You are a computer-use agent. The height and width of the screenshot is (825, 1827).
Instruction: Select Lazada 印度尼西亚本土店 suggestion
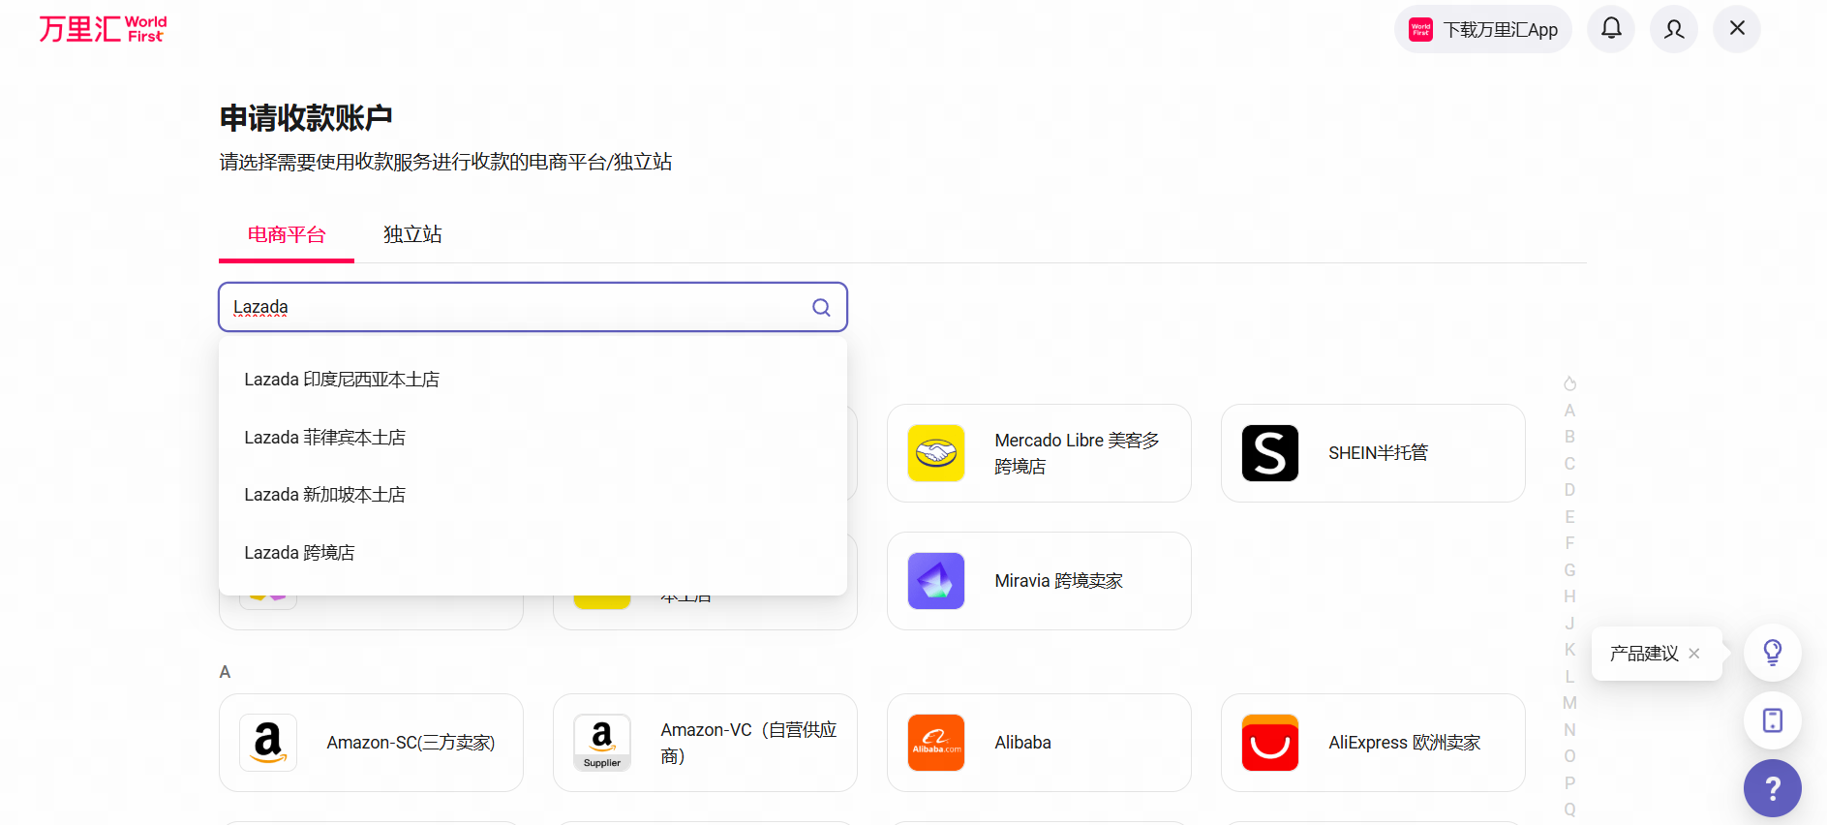[x=533, y=380]
